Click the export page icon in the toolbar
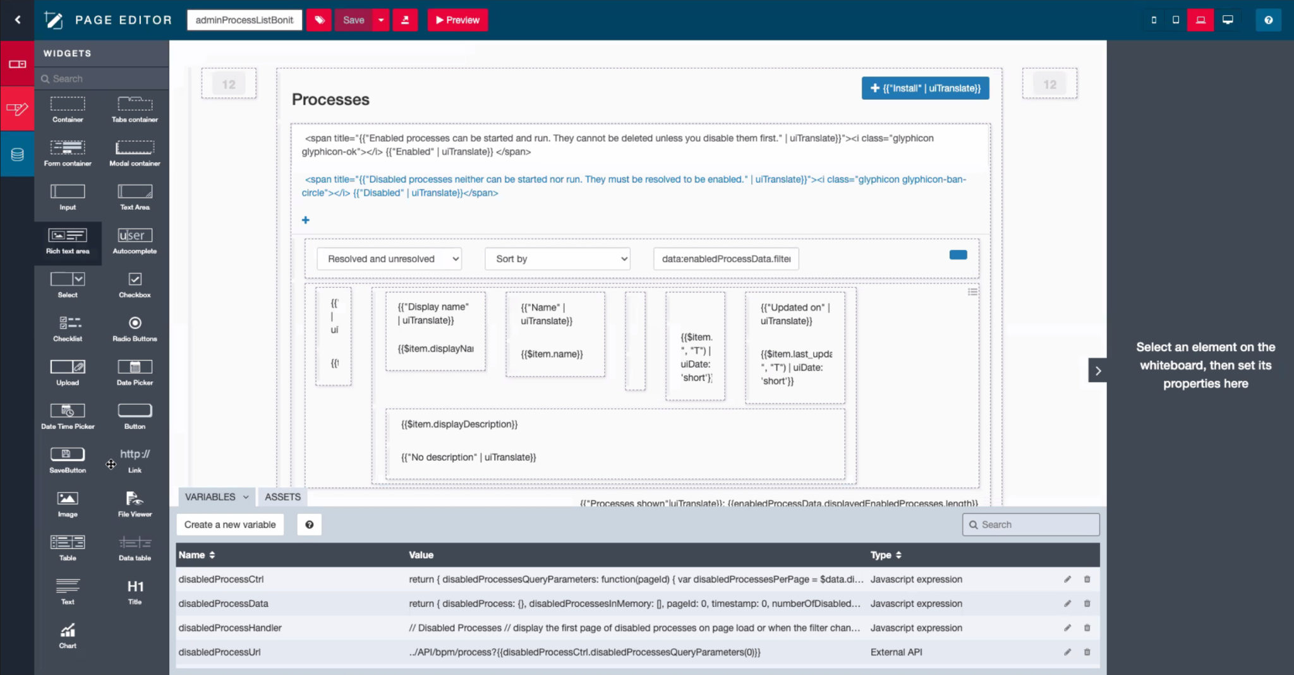 (x=406, y=20)
